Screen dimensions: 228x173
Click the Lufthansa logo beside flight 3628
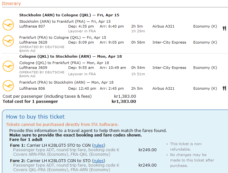point(8,41)
